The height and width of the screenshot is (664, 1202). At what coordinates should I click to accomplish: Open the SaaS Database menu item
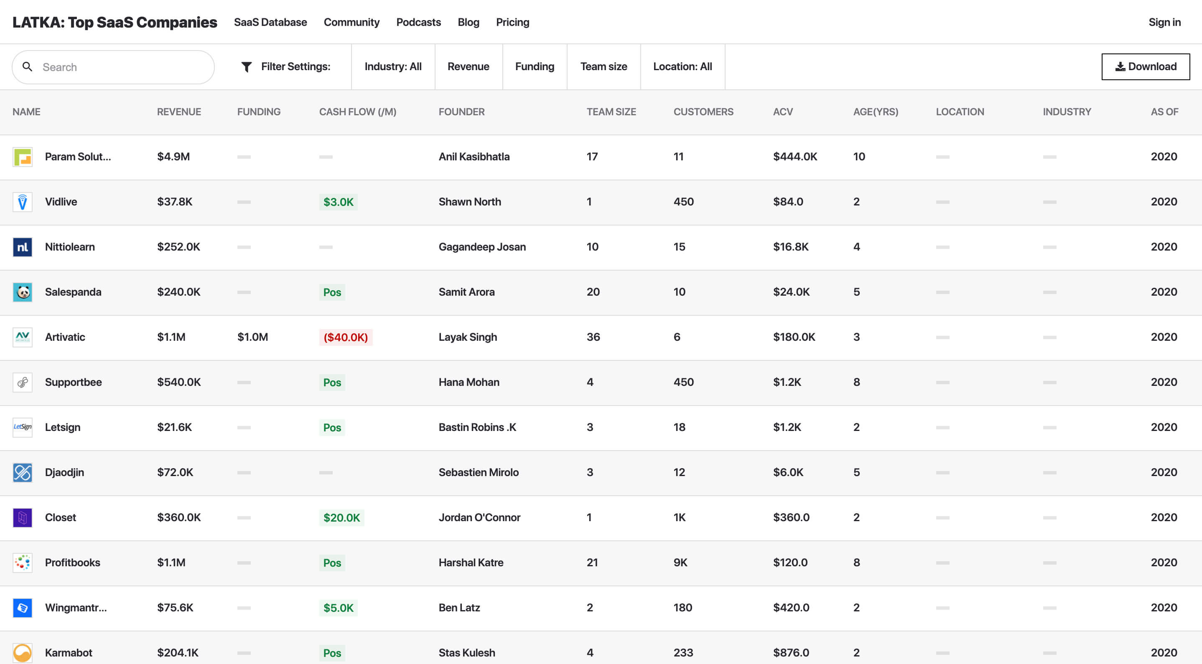(271, 23)
